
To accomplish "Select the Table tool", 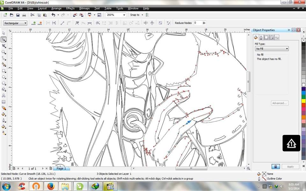I will coord(4,102).
